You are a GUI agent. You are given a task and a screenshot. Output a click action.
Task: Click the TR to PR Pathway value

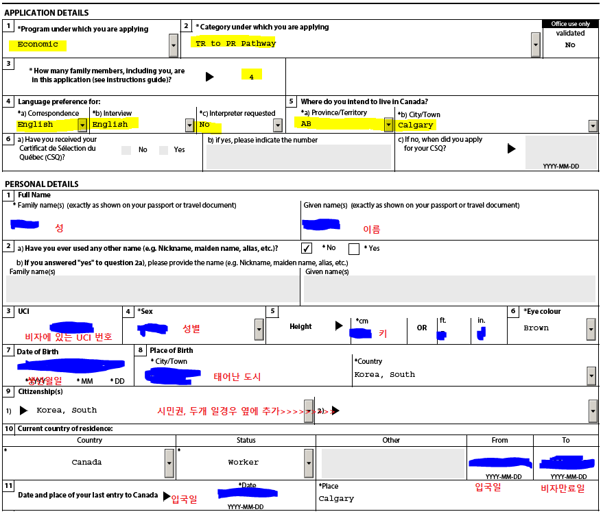235,44
